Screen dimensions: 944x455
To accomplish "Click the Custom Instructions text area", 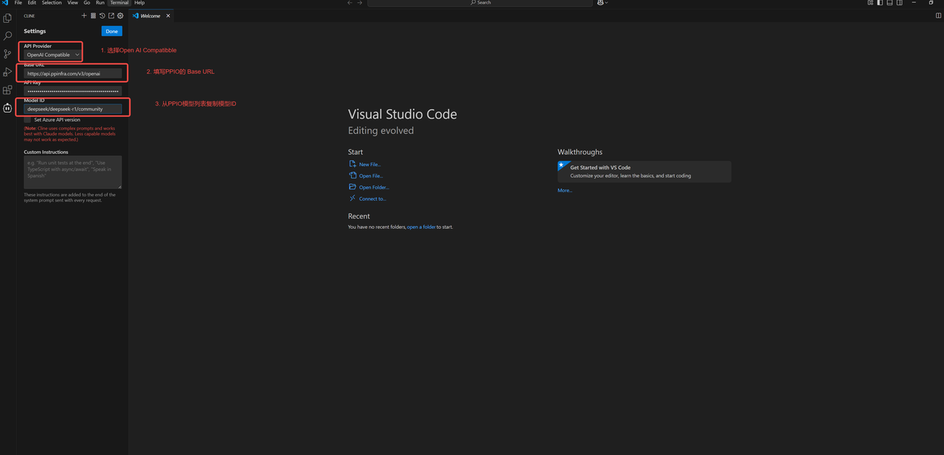I will [72, 172].
